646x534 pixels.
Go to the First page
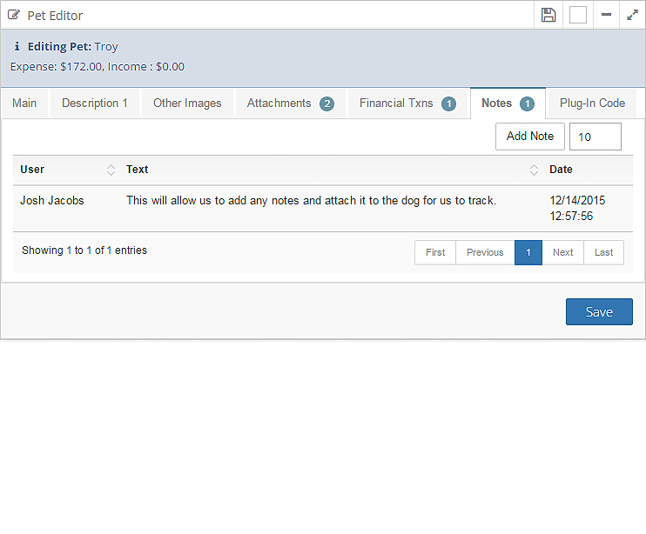tap(435, 252)
